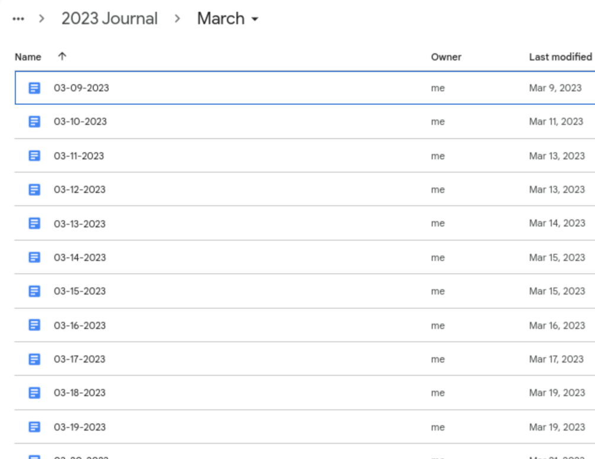The image size is (595, 459).
Task: Click the document icon beside 03-11-2023
Action: pyautogui.click(x=35, y=156)
